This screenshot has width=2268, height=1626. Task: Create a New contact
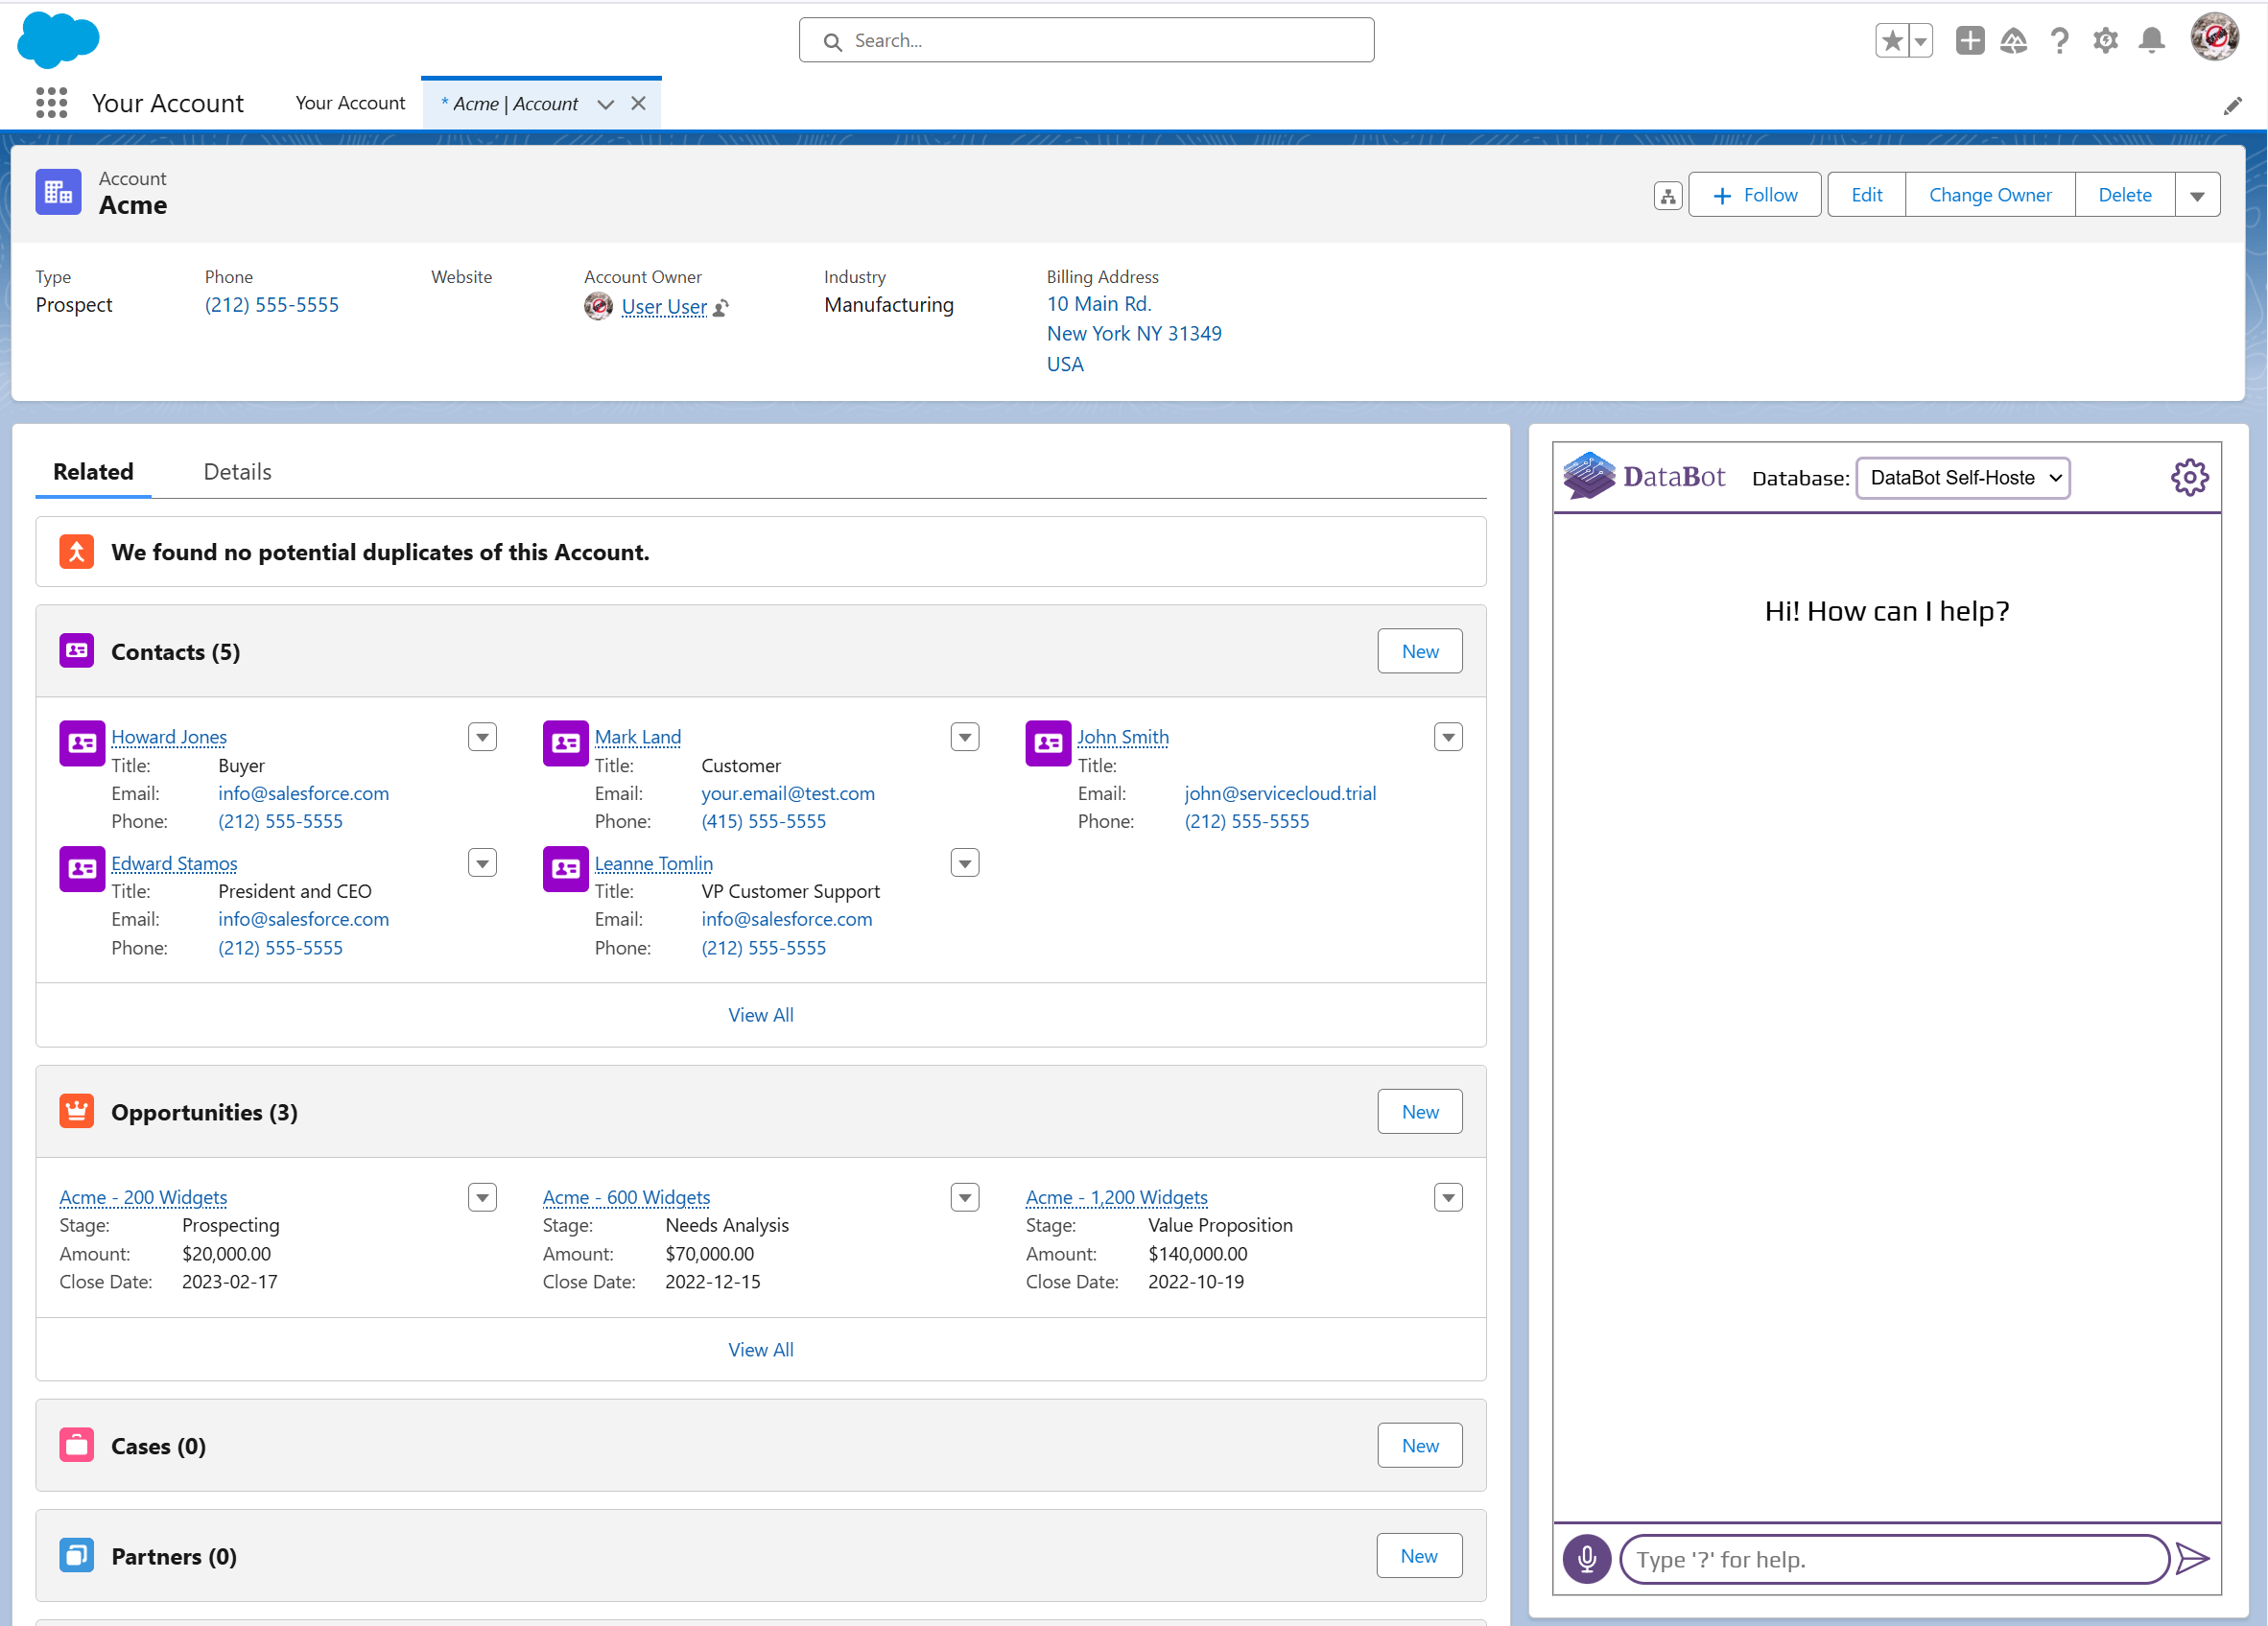pos(1420,651)
